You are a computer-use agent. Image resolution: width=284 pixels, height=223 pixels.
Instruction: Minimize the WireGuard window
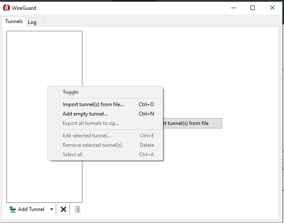point(233,8)
